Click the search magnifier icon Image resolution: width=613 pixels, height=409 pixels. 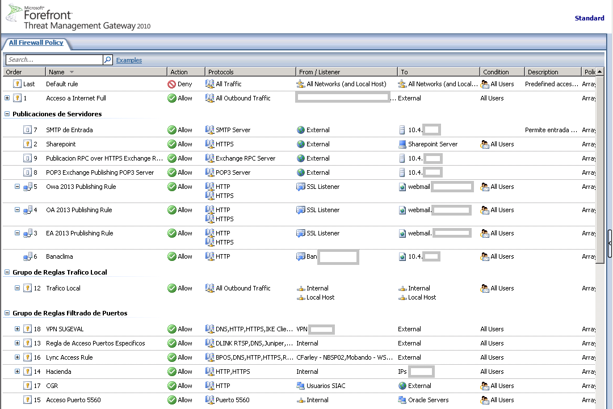point(107,60)
